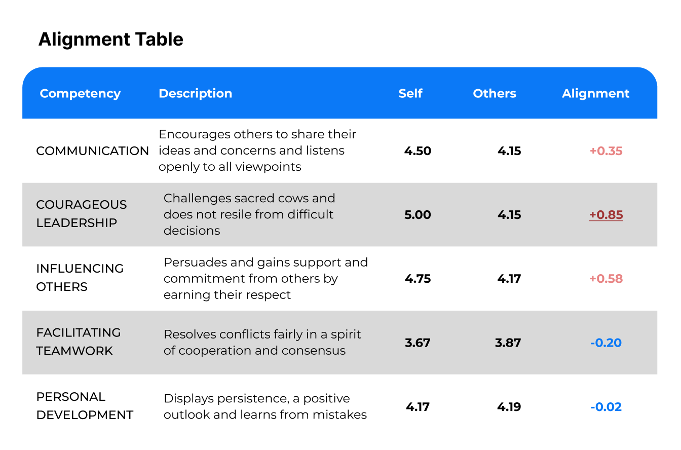Viewport: 681px width, 450px height.
Task: Click the 5.00 self rating
Action: [x=418, y=215]
